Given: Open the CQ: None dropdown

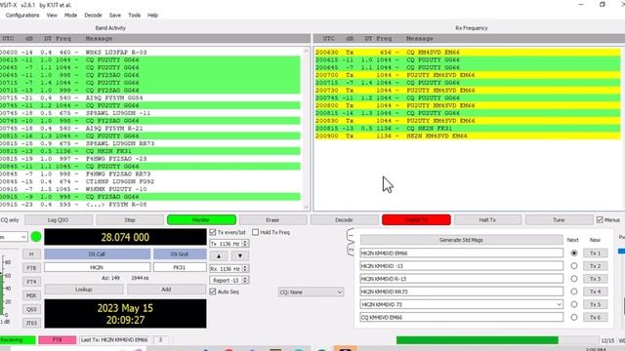Looking at the screenshot, I should click(311, 292).
